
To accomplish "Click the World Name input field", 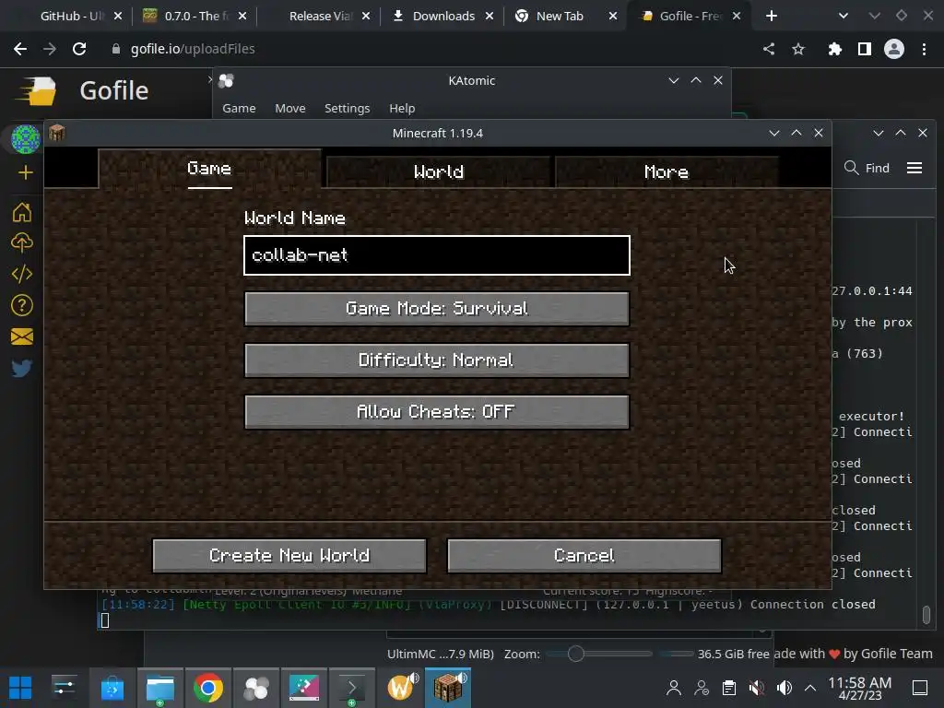I will [x=436, y=255].
